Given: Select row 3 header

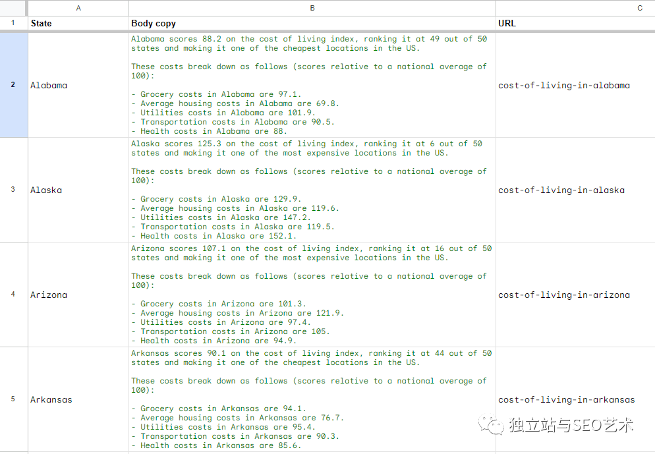Looking at the screenshot, I should click(x=13, y=190).
